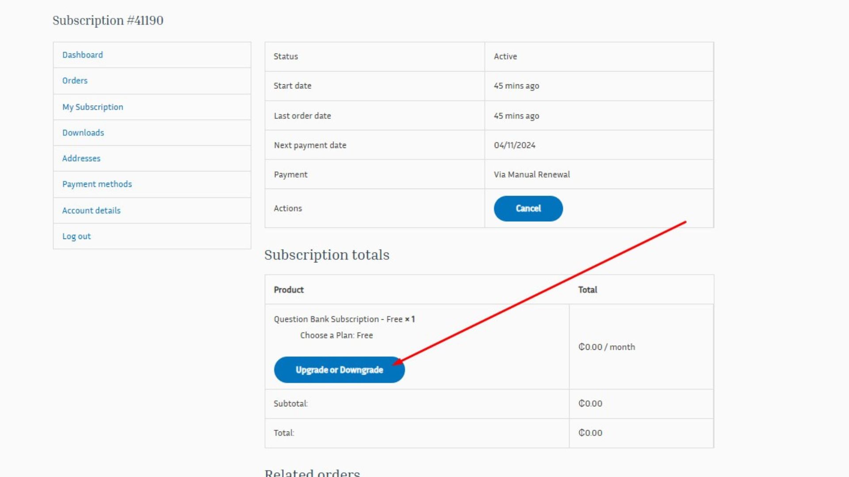This screenshot has height=477, width=849.
Task: Click the Subscription totals heading
Action: pos(326,255)
